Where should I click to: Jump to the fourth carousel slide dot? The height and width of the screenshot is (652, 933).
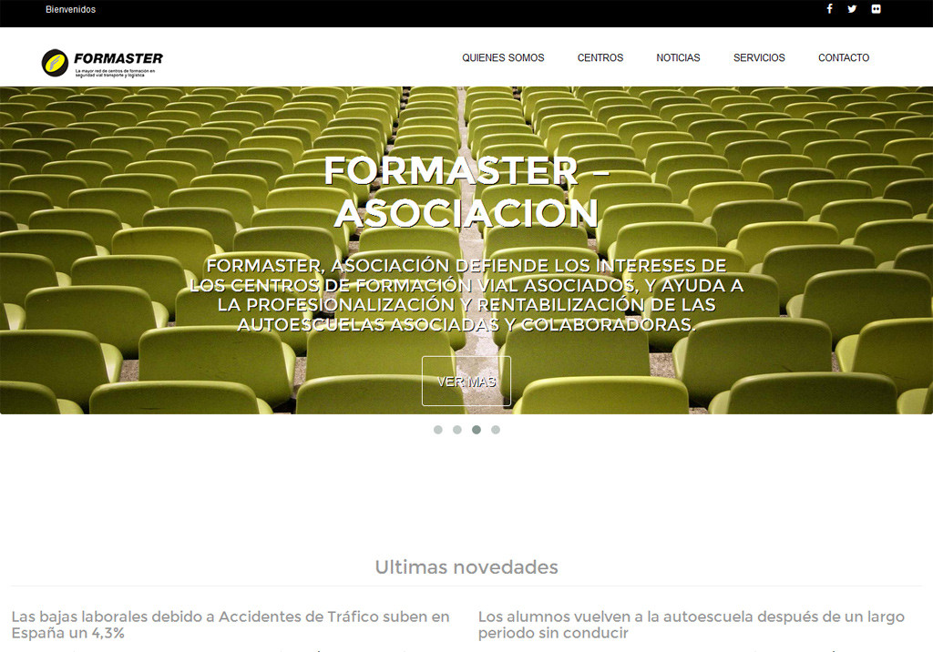(496, 430)
